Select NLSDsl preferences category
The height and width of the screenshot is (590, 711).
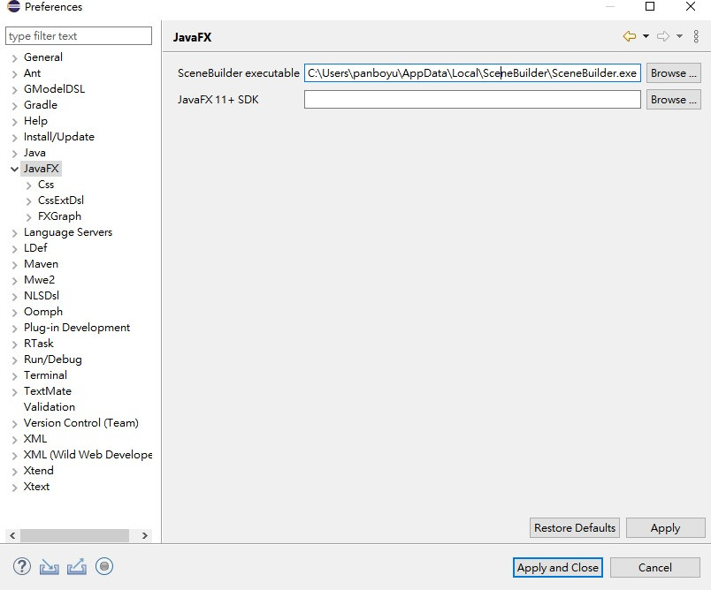pyautogui.click(x=42, y=296)
